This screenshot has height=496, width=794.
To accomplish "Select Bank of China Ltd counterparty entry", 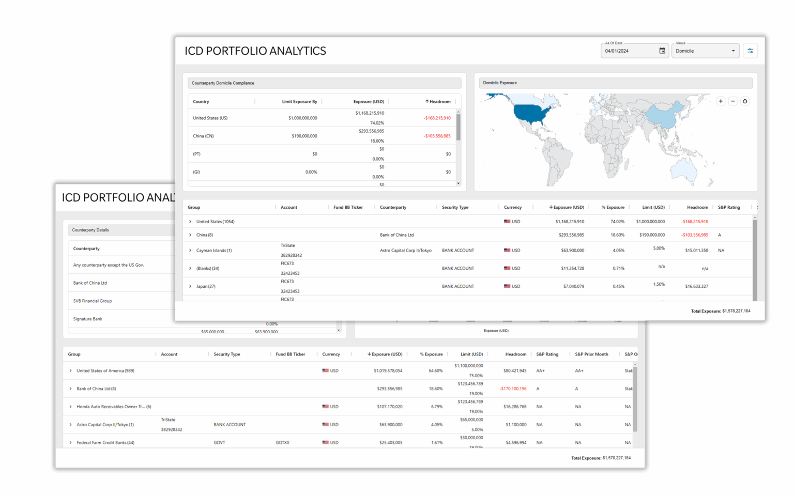I will click(x=90, y=283).
